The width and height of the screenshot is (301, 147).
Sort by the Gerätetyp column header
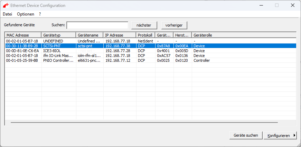[58, 35]
